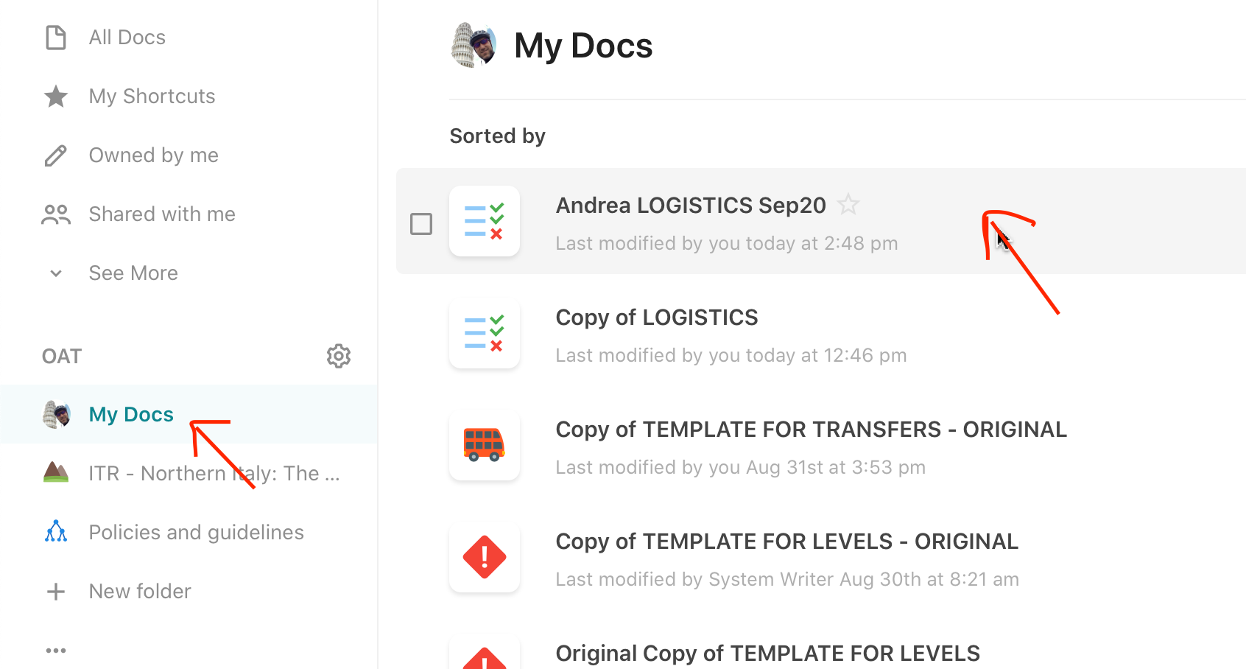This screenshot has height=669, width=1246.
Task: Select My Docs folder label
Action: (x=131, y=415)
